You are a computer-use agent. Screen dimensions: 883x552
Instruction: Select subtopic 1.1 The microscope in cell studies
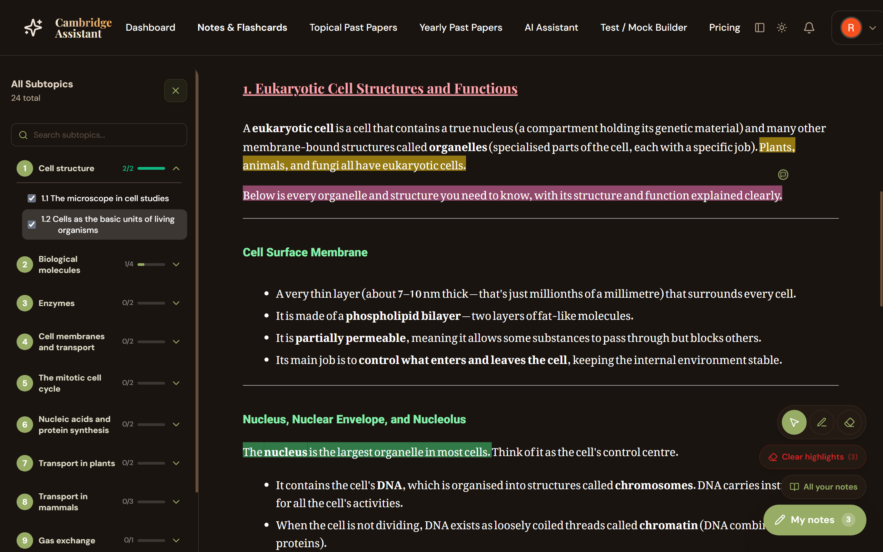(105, 198)
